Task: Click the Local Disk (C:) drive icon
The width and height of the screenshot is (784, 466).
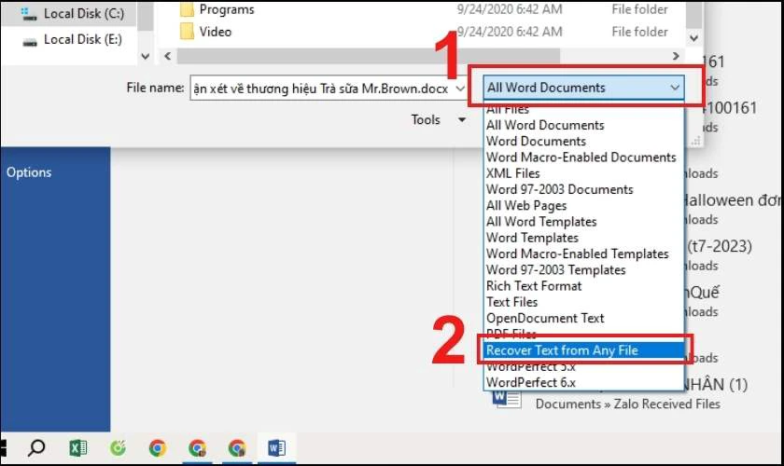Action: coord(29,13)
